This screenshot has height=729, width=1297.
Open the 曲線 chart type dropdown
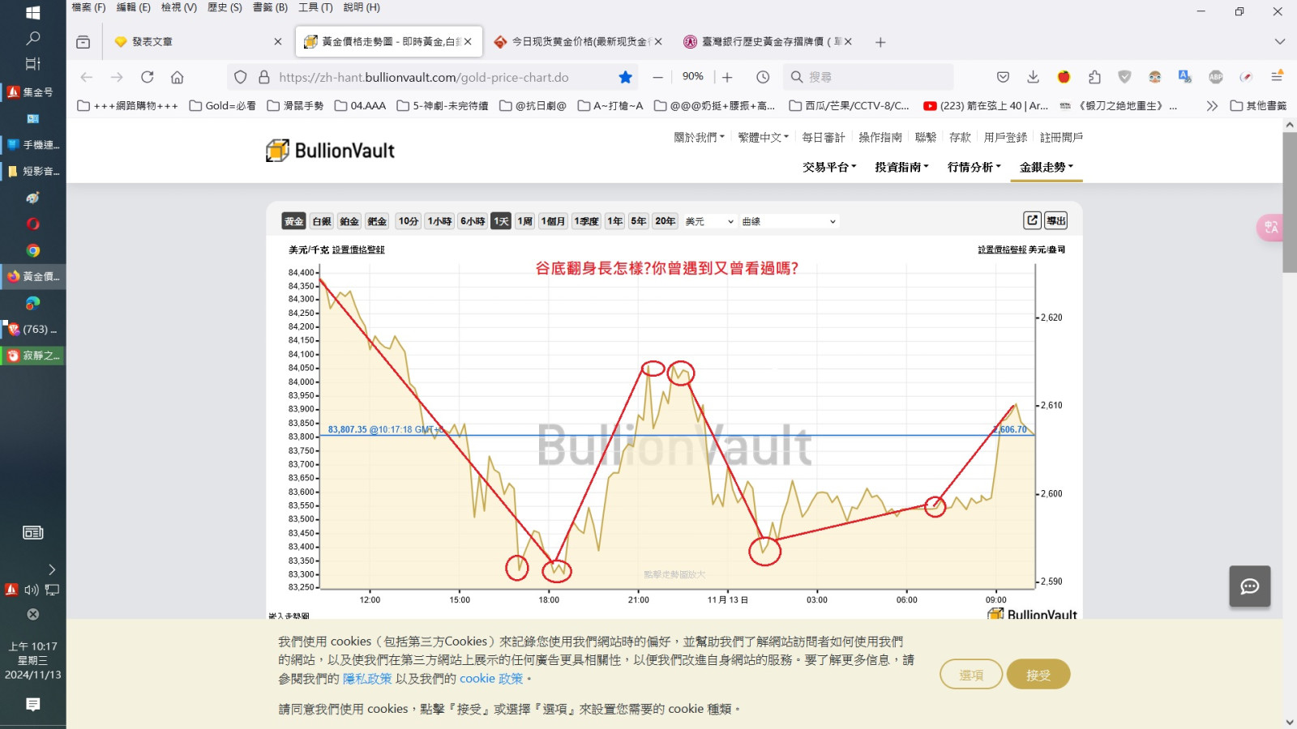(788, 221)
